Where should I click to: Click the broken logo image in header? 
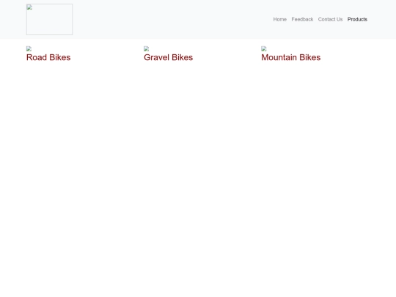[49, 19]
